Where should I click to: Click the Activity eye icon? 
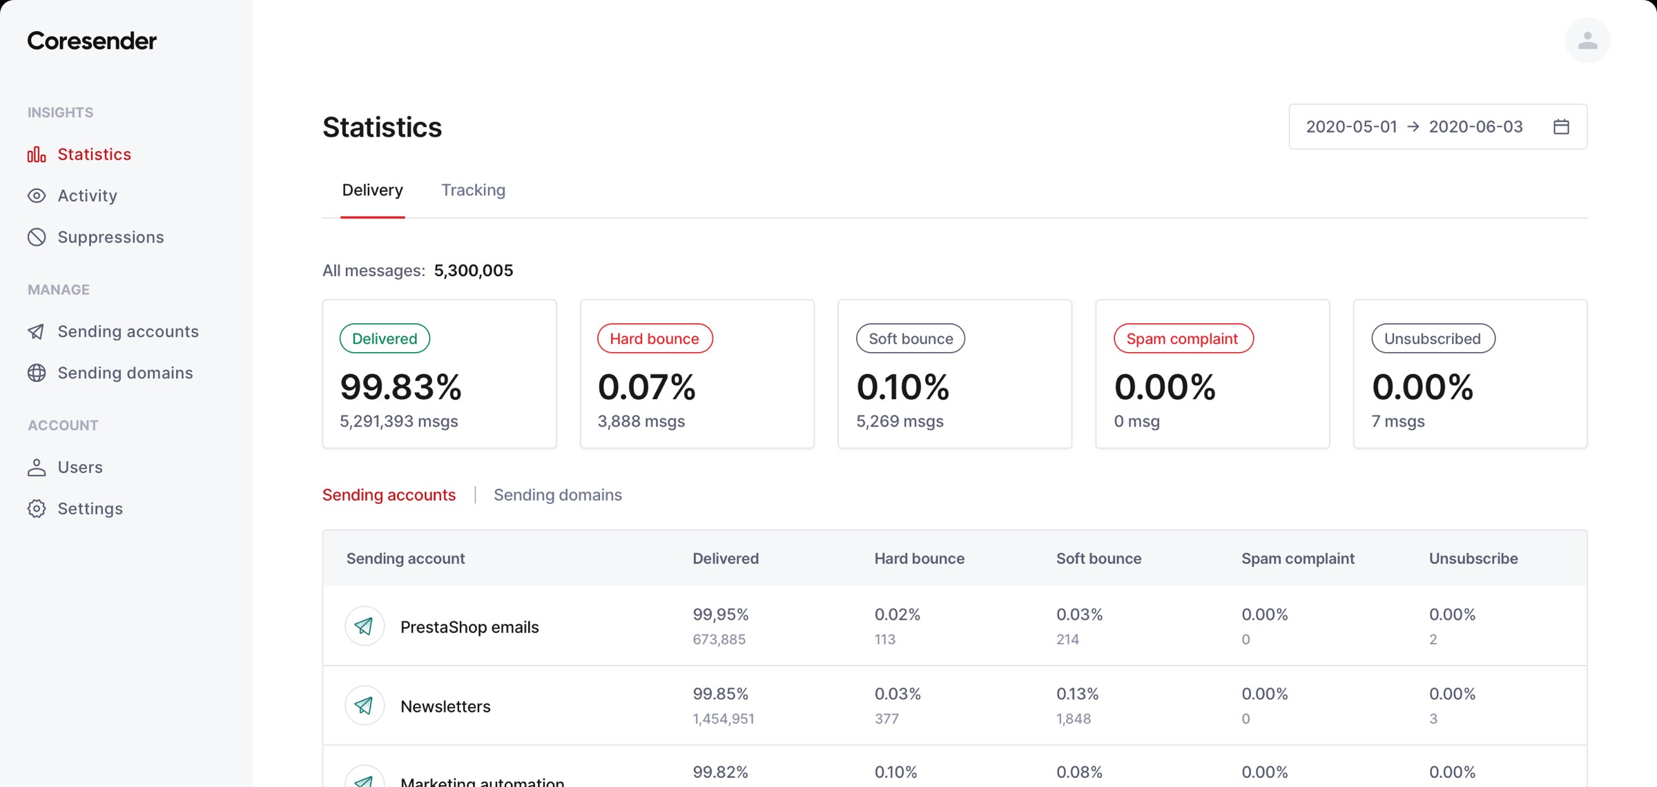[x=37, y=196]
